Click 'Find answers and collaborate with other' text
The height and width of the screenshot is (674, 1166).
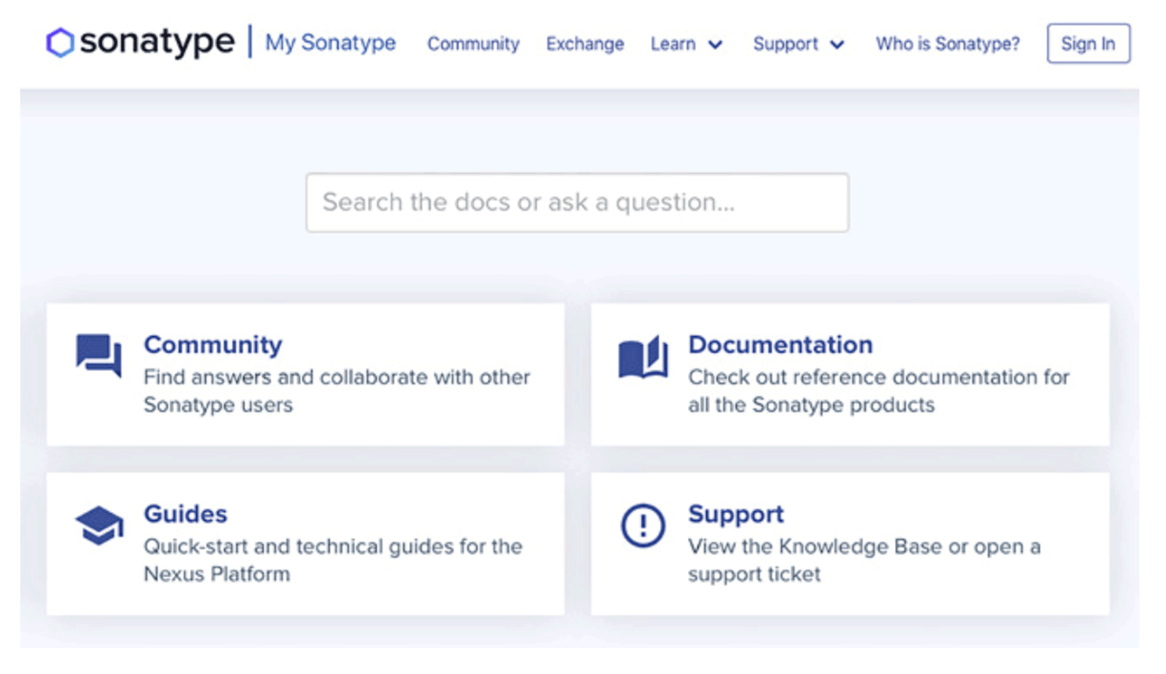click(x=337, y=377)
